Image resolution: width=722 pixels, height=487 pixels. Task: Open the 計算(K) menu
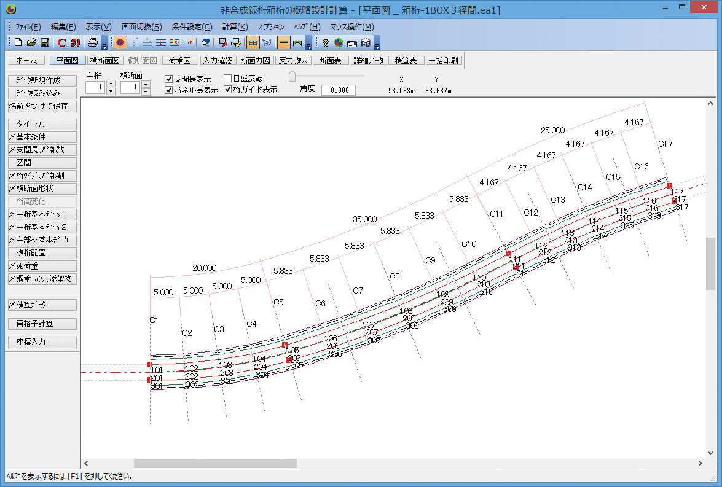pyautogui.click(x=235, y=27)
